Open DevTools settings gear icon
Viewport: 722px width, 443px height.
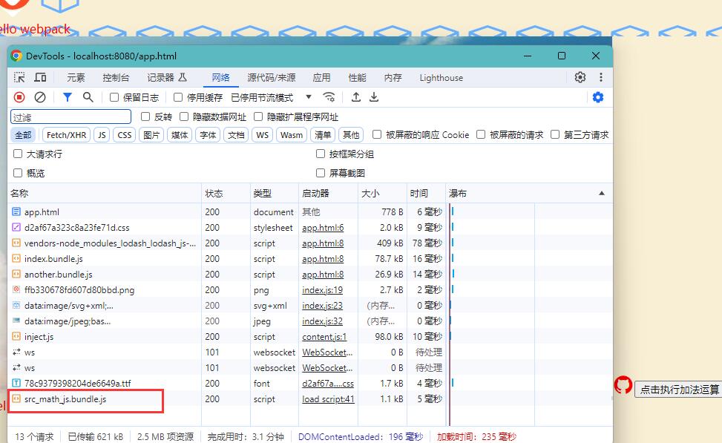580,77
